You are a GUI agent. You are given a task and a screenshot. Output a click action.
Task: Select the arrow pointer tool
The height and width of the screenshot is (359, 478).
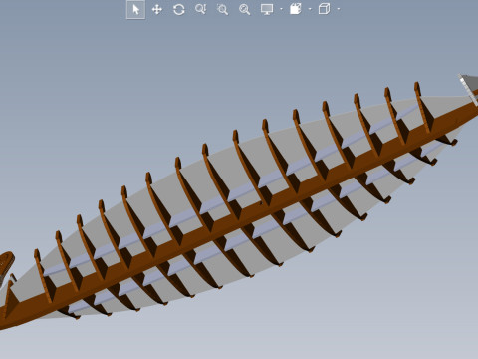[x=135, y=9]
